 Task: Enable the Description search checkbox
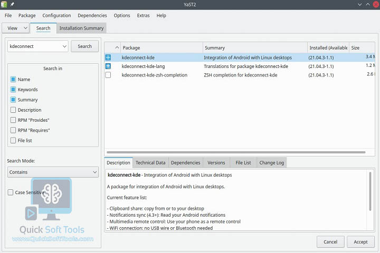tap(13, 110)
